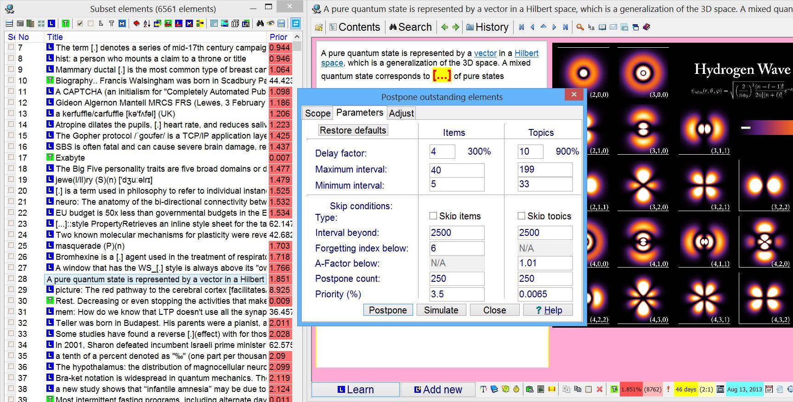793x402 pixels.
Task: Click the magnifying glass search icon
Action: 580,27
